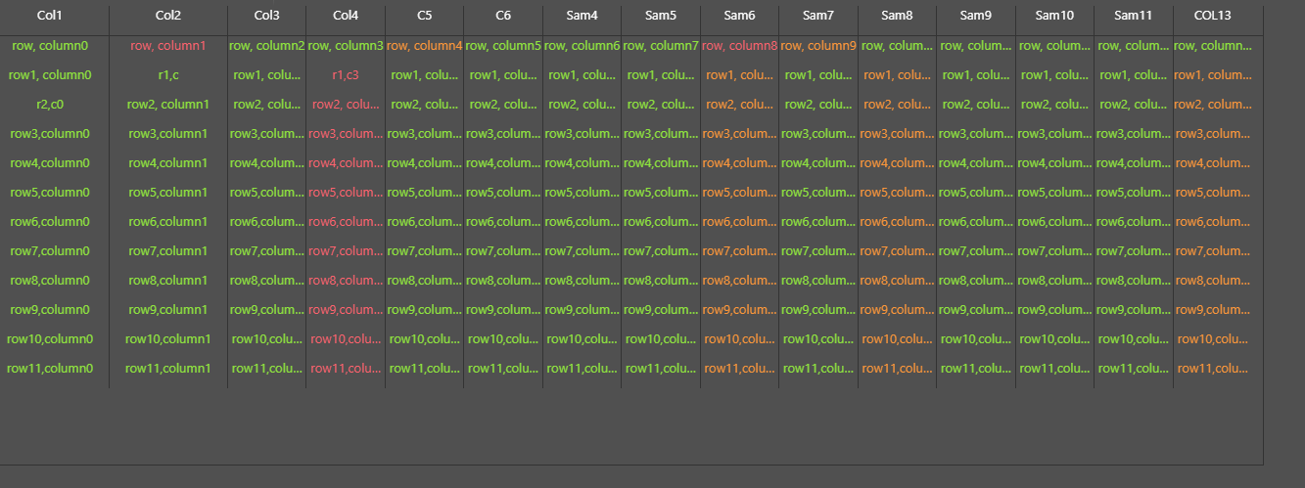This screenshot has width=1305, height=488.
Task: Select the cell 'row5,column1'
Action: pyautogui.click(x=168, y=193)
